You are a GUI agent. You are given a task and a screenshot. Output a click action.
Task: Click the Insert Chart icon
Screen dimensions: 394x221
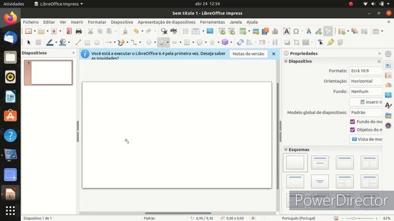275,31
